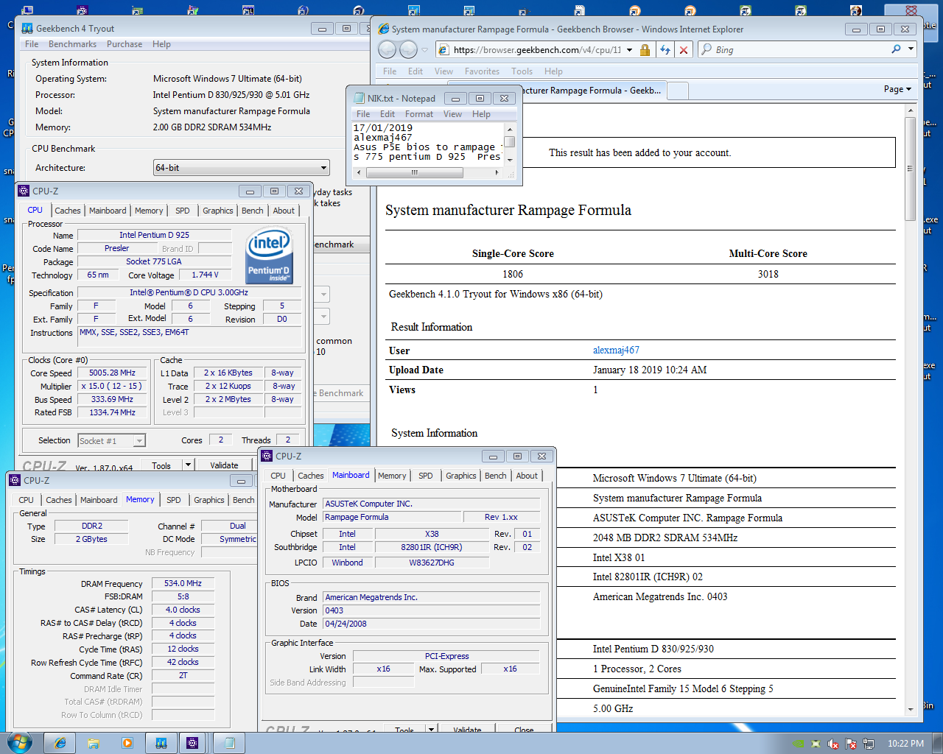943x754 pixels.
Task: Open Windows Explorer from the taskbar
Action: pyautogui.click(x=94, y=743)
